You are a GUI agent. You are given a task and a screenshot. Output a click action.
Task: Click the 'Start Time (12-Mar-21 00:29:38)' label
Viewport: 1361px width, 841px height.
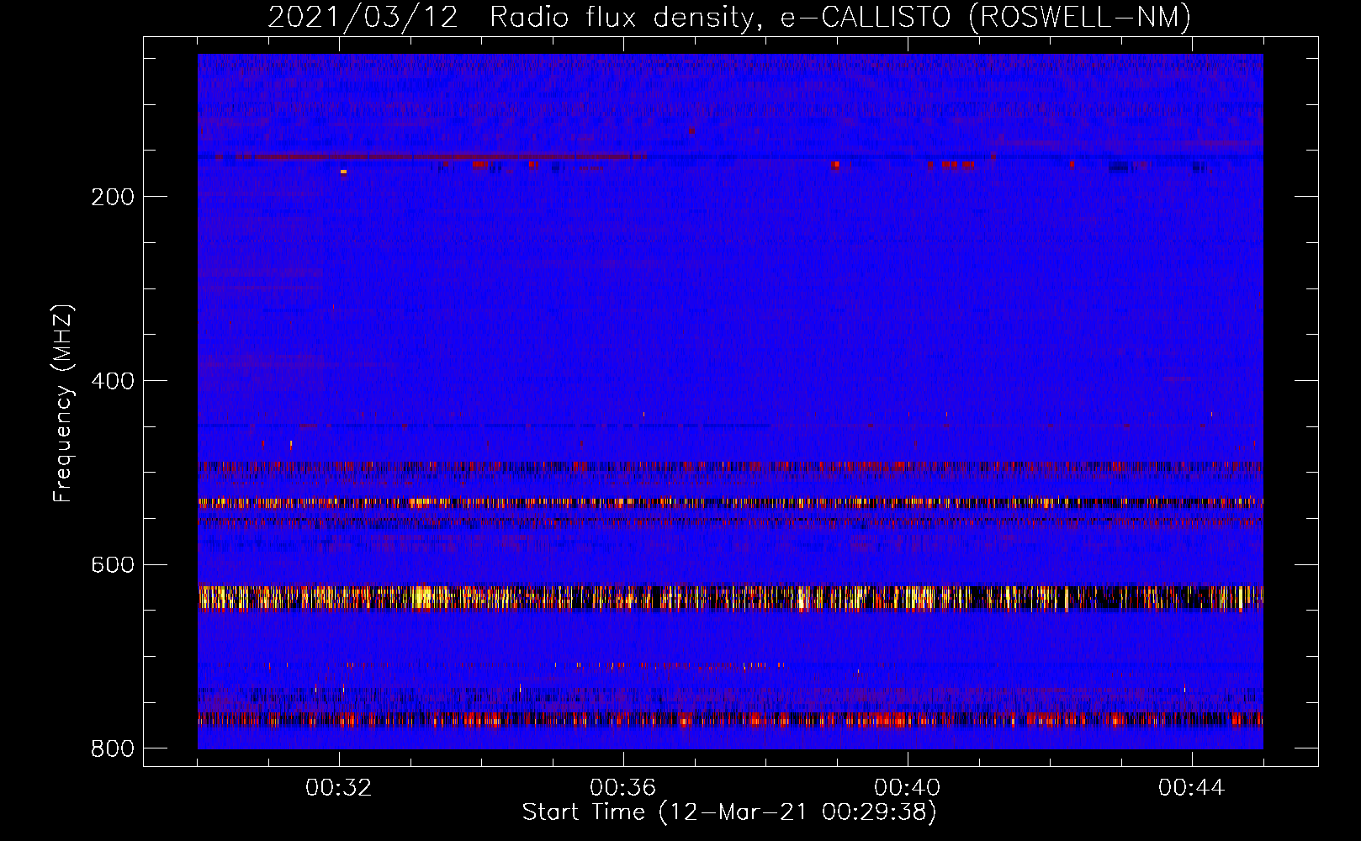[x=729, y=812]
